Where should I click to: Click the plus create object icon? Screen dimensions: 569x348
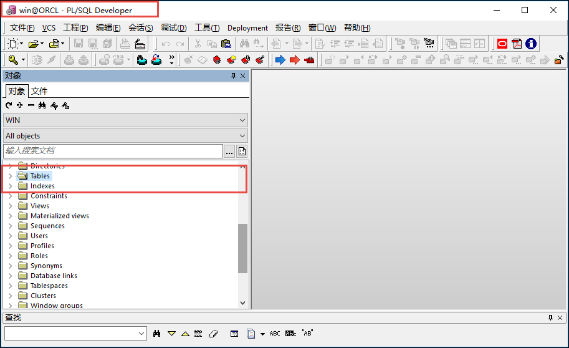(19, 105)
